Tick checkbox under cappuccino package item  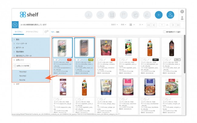coord(55,99)
